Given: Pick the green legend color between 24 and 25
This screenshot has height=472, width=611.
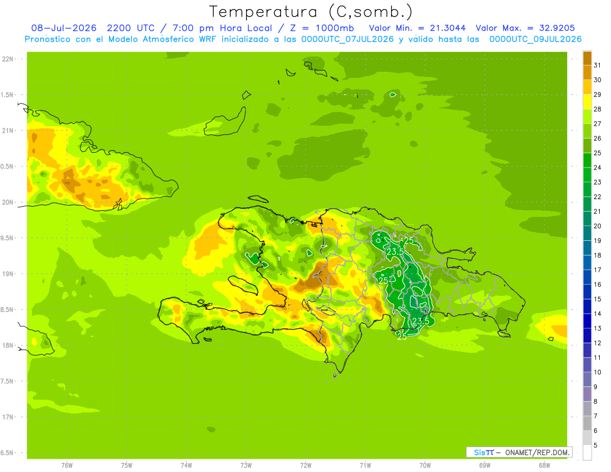Looking at the screenshot, I should coord(587,160).
